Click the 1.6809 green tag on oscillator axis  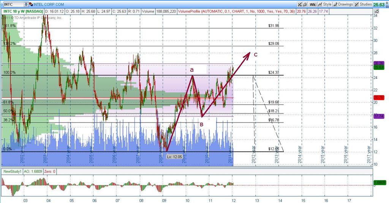point(380,183)
